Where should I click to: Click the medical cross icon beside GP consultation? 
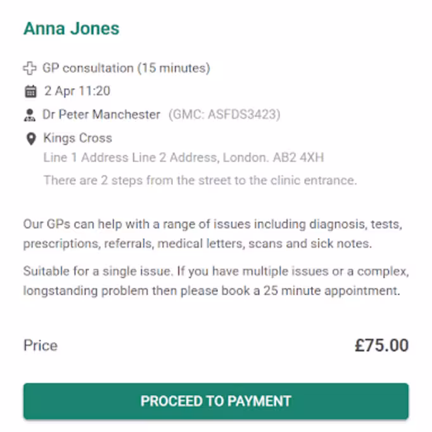click(x=30, y=68)
